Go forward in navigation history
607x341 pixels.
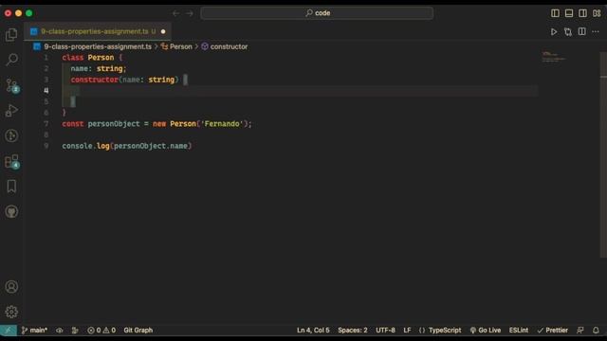click(190, 13)
